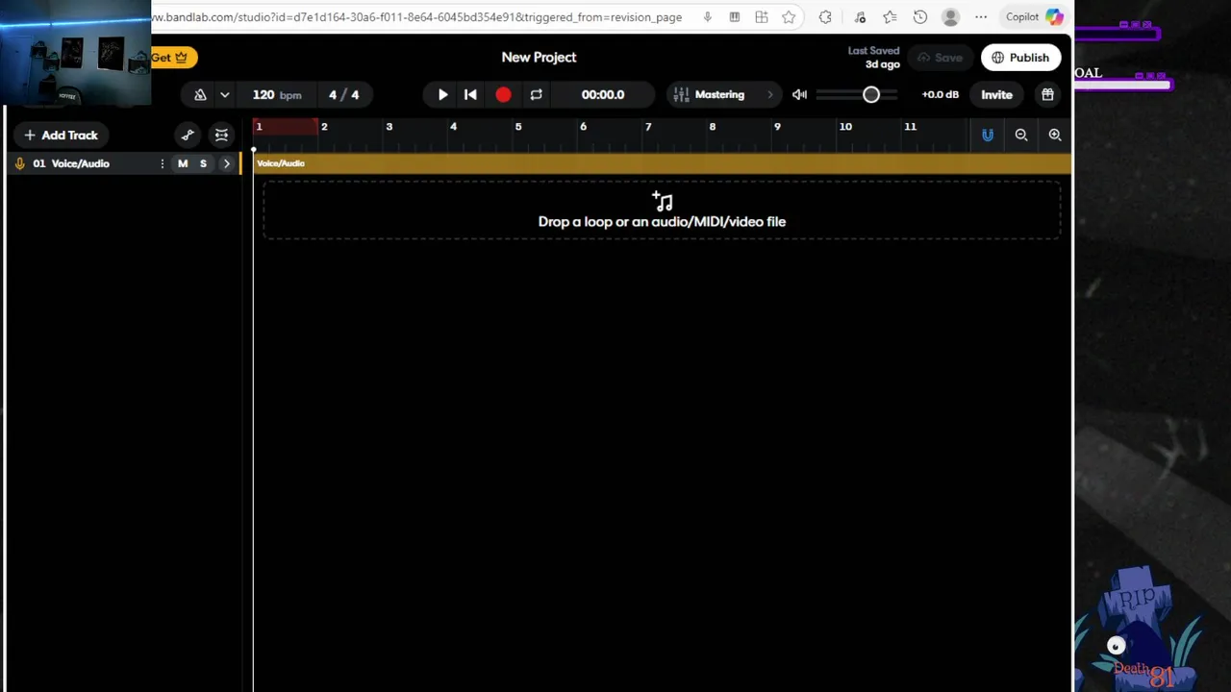Click timeline bar marker 11
This screenshot has width=1231, height=692.
[x=910, y=127]
